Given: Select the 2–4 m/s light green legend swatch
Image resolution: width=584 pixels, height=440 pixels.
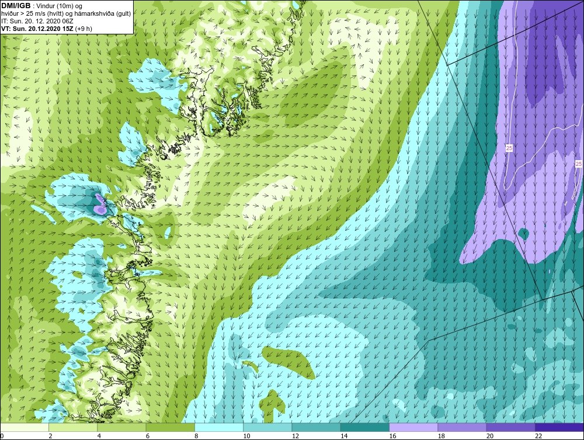Looking at the screenshot, I should [x=73, y=427].
